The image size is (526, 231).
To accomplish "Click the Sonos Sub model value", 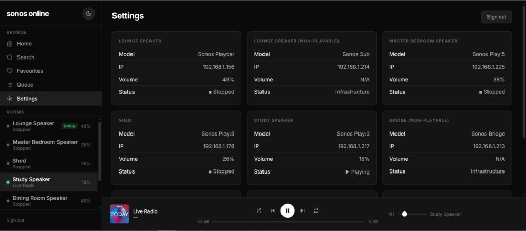I will click(356, 54).
